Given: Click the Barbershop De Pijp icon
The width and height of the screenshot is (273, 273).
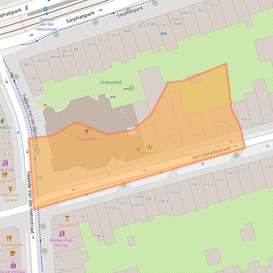Looking at the screenshot, I should click(61, 234).
